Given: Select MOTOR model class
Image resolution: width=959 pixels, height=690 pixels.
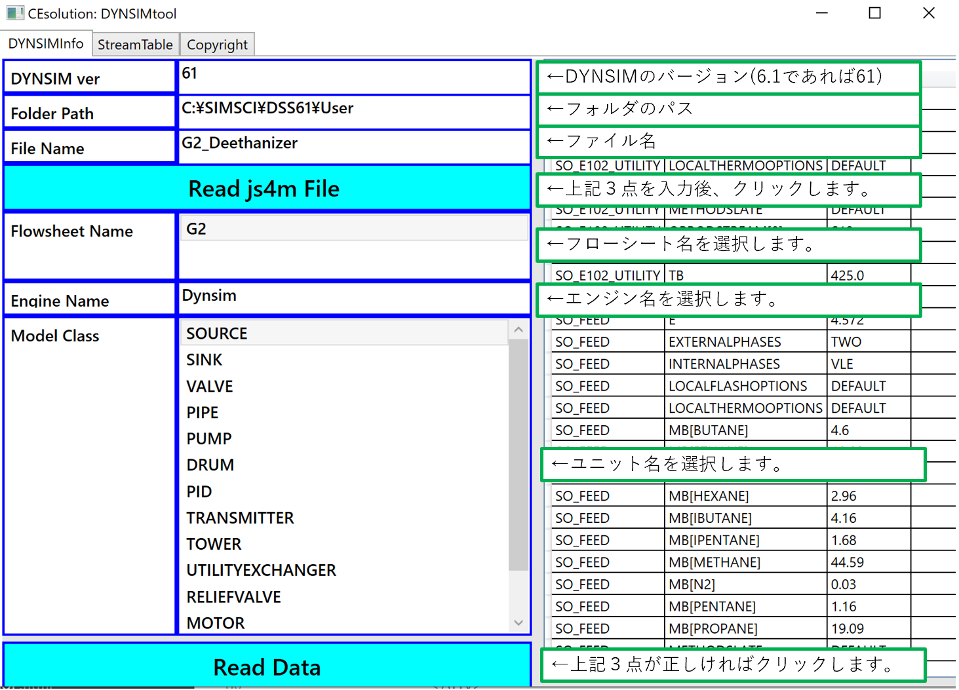Looking at the screenshot, I should (345, 623).
